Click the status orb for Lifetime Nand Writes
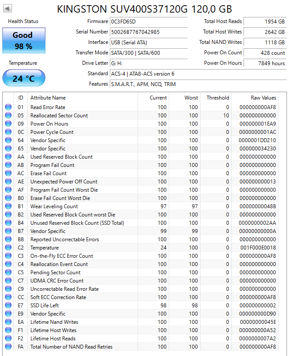Screen dimensions: 290x356 coord(8,322)
